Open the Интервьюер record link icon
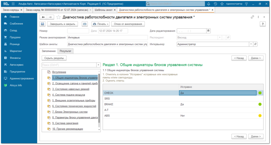 coord(255,44)
